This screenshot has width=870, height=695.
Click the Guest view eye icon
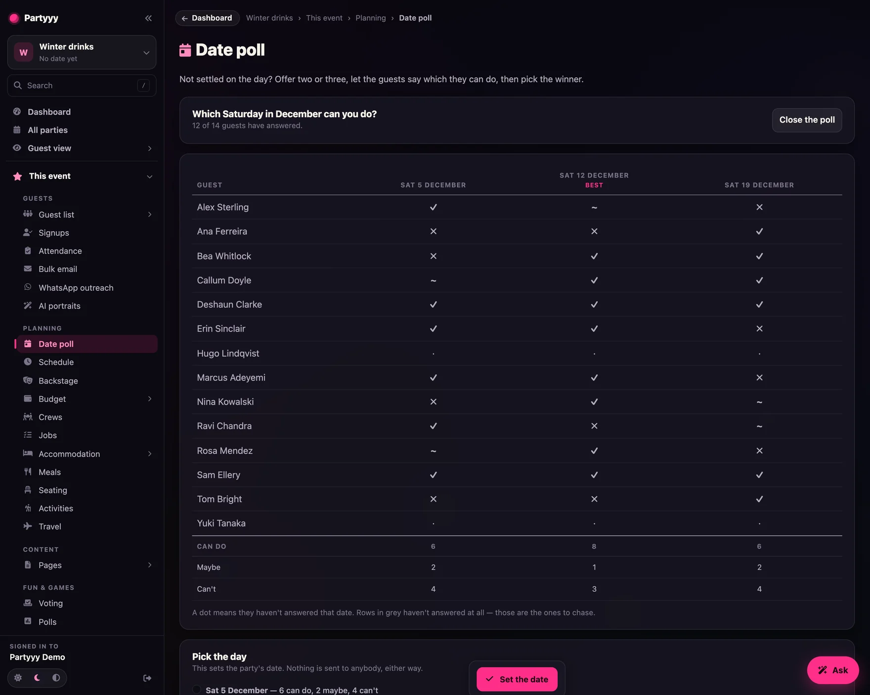(17, 148)
